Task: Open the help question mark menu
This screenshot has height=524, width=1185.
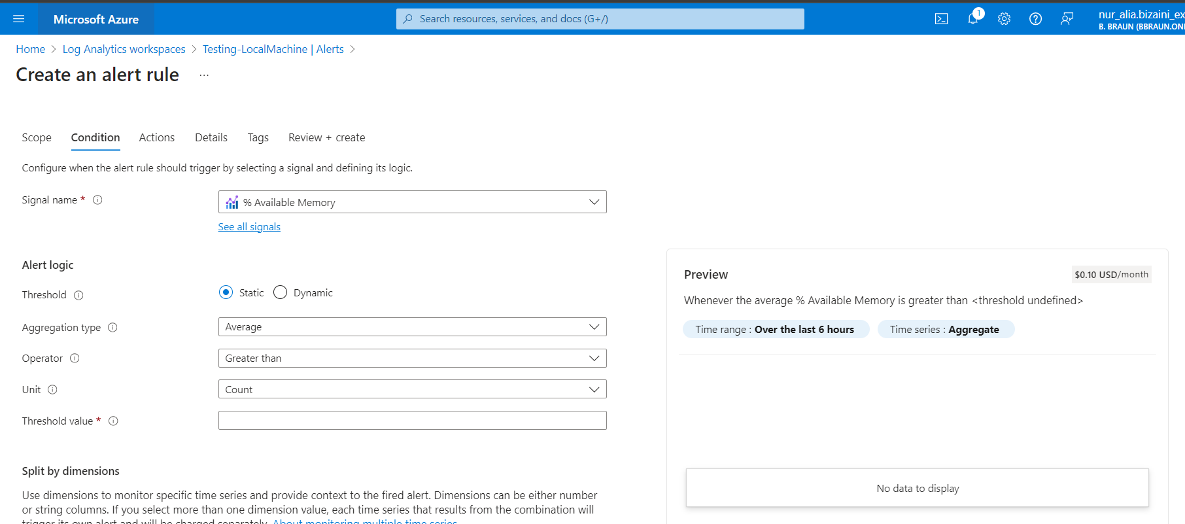Action: click(1035, 19)
